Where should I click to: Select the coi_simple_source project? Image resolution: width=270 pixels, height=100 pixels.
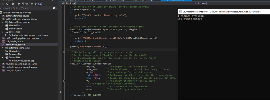pos(14,41)
